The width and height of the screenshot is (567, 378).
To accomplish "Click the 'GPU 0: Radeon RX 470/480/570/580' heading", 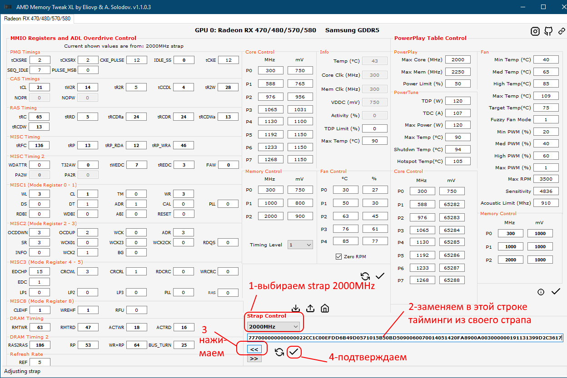I will (255, 30).
